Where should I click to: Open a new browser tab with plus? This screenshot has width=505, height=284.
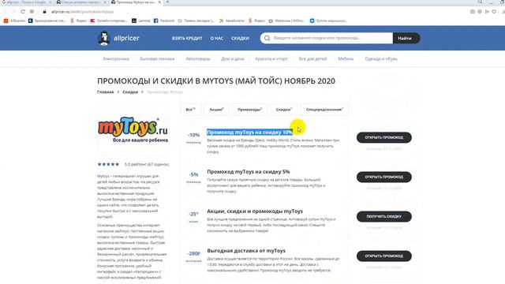167,2
